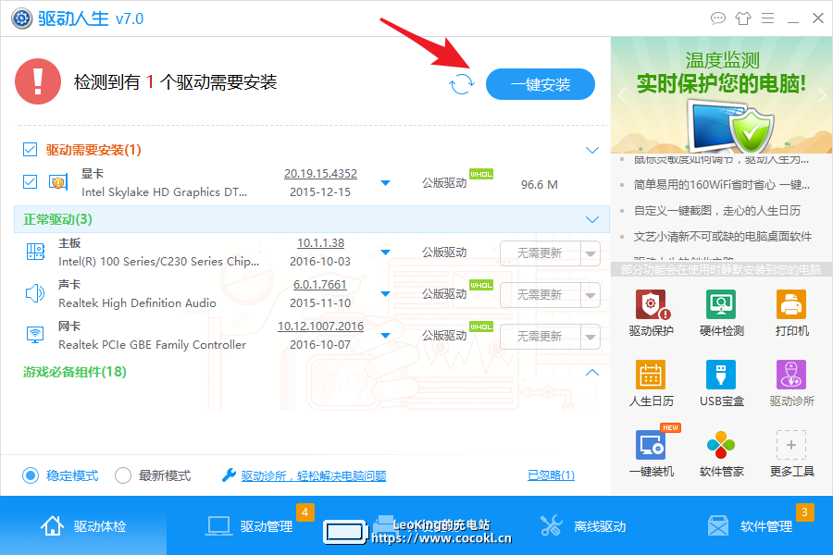Open version dropdown for 声卡 driver

point(386,294)
